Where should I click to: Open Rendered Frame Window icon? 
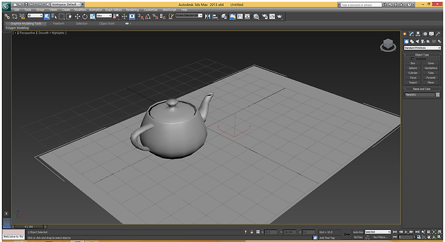click(272, 17)
